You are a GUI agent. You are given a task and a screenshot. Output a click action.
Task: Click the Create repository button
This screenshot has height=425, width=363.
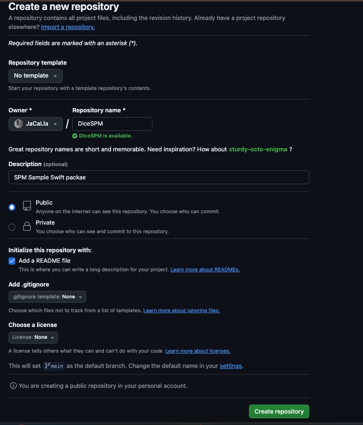(x=279, y=412)
